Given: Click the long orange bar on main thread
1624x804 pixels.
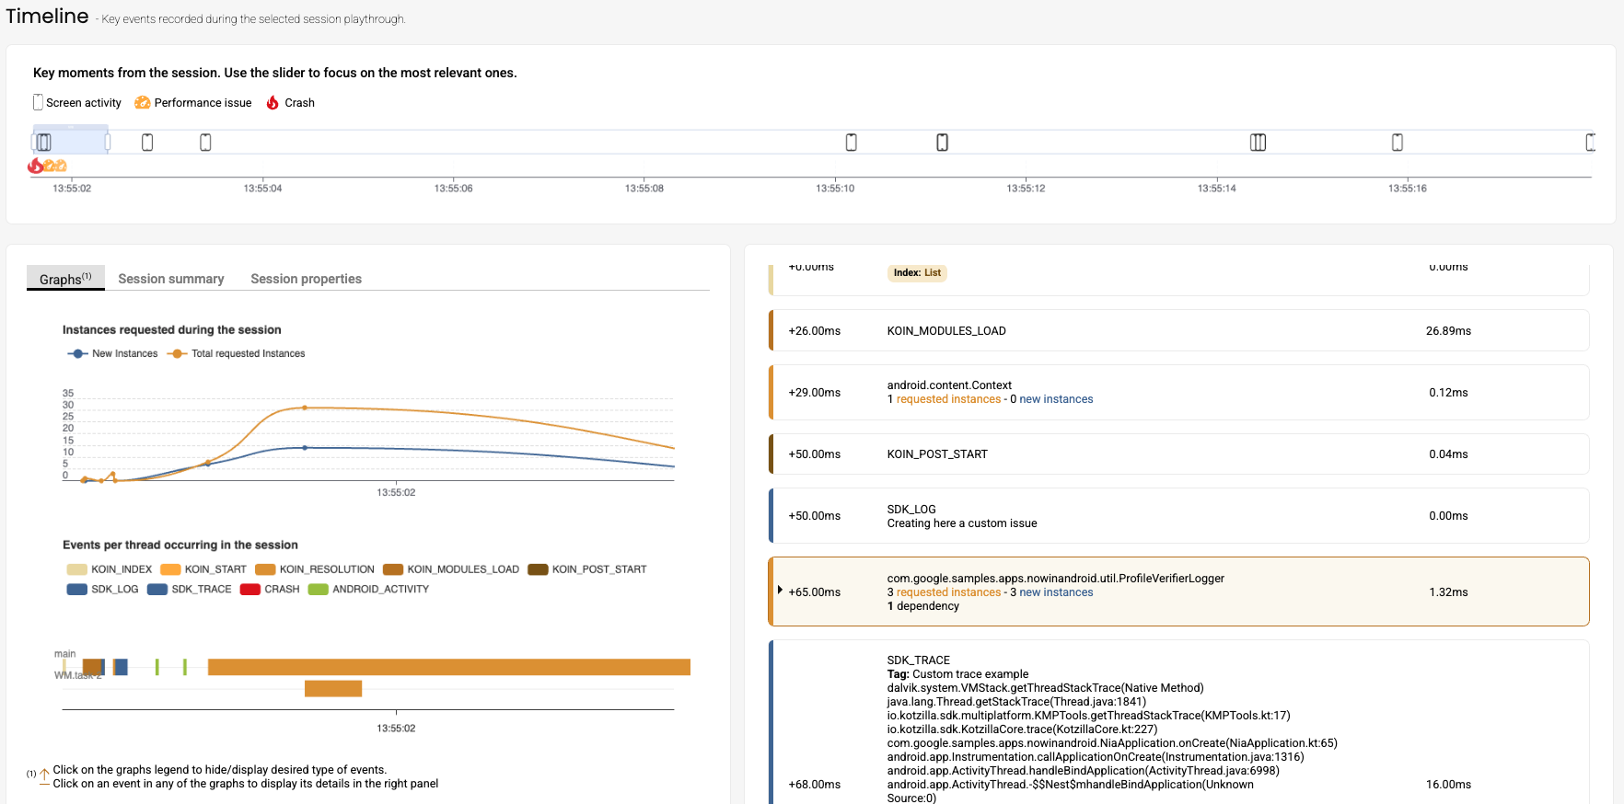Looking at the screenshot, I should tap(448, 667).
